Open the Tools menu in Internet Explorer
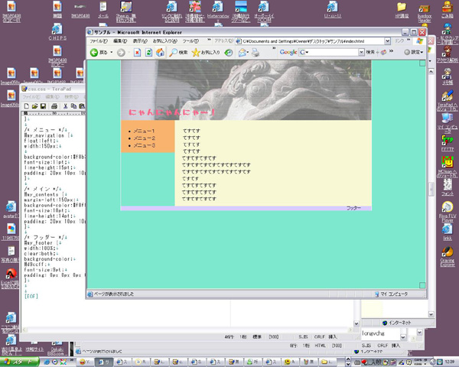This screenshot has width=459, height=367. point(190,41)
